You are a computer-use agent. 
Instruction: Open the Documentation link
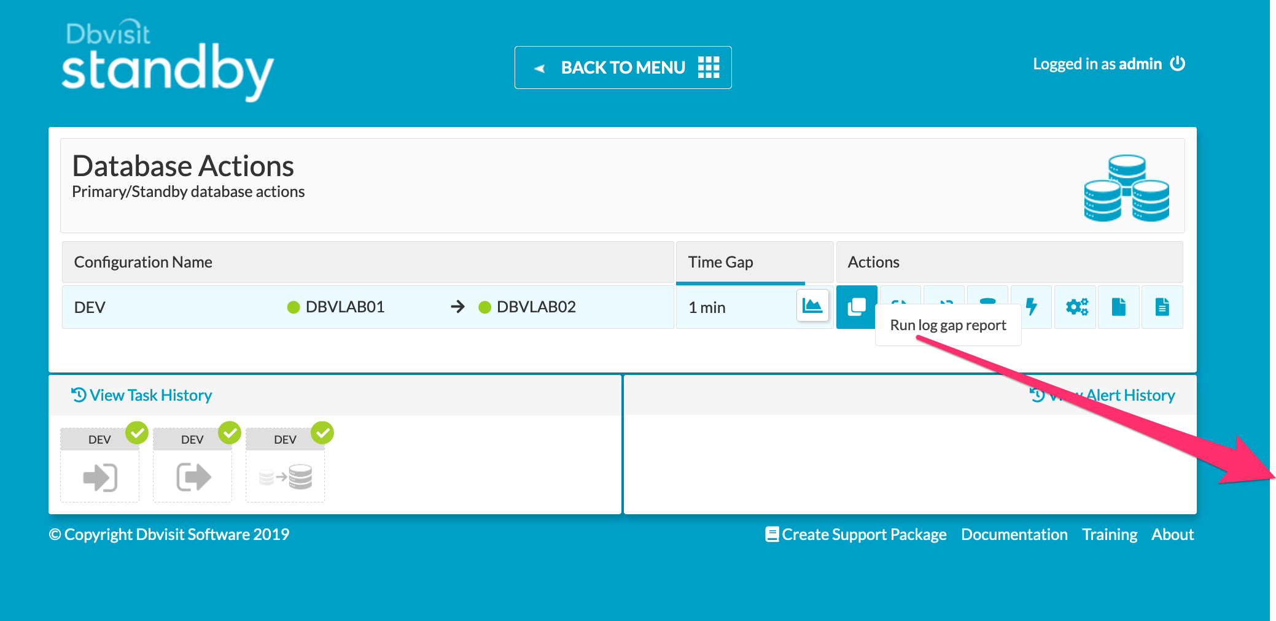click(x=1014, y=534)
